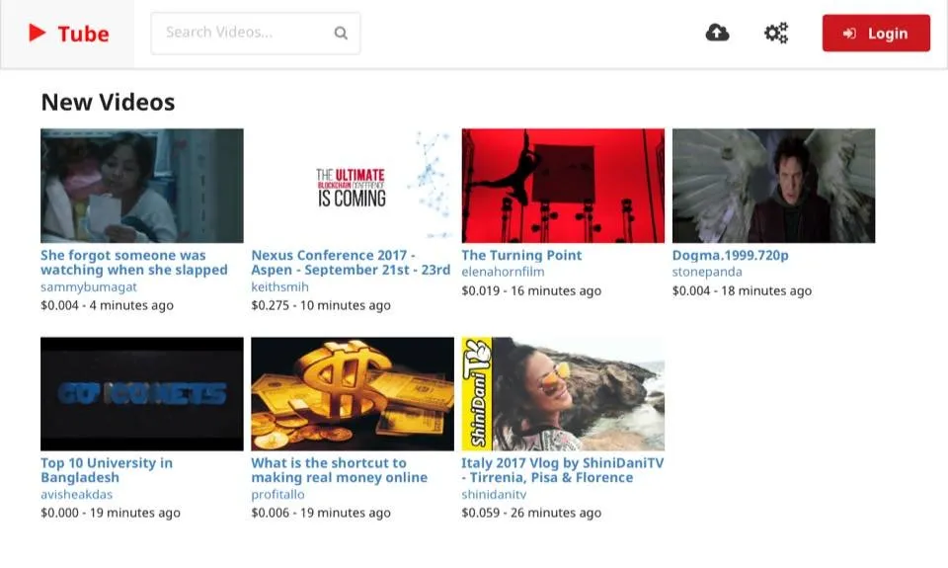Click '$0.275 - 10 minutes ago' text
The width and height of the screenshot is (948, 568).
click(321, 305)
